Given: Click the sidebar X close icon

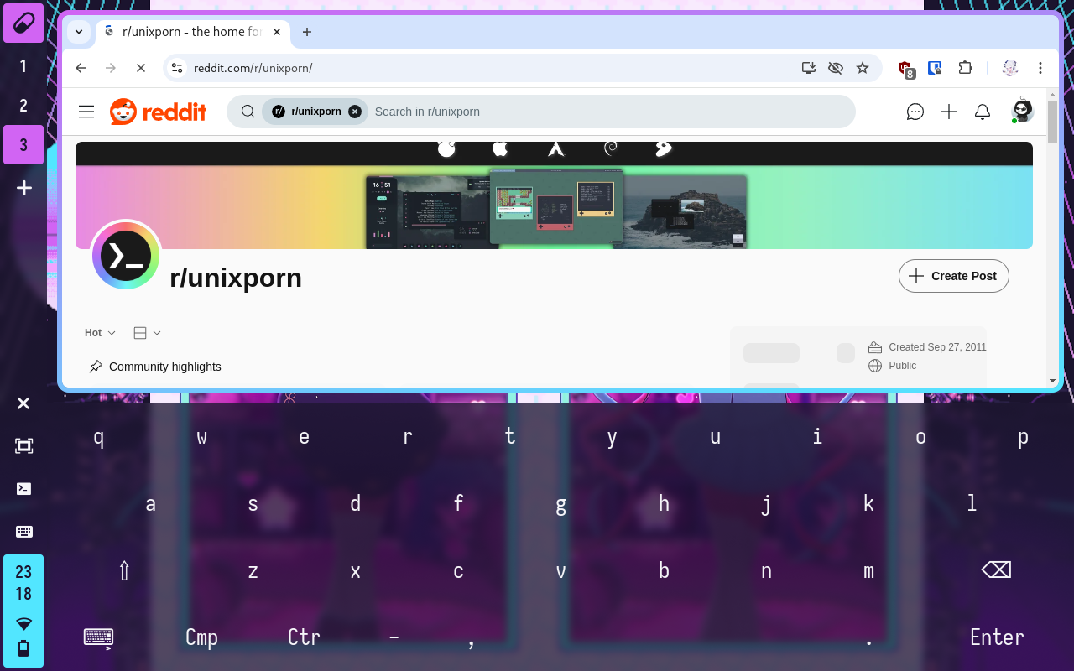Looking at the screenshot, I should point(23,403).
